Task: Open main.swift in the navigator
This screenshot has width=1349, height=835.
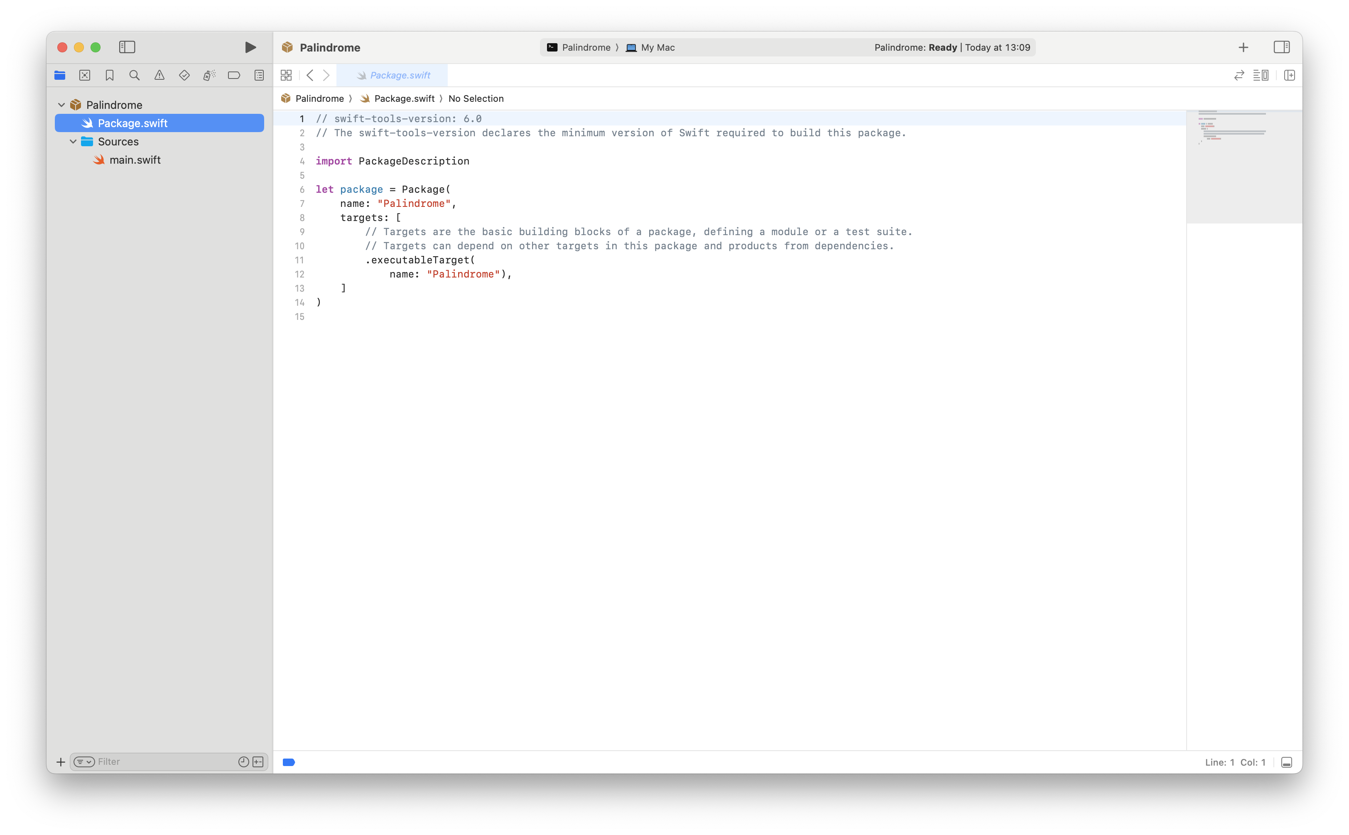Action: (x=135, y=160)
